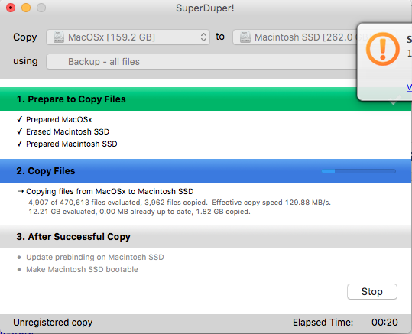This screenshot has height=334, width=412.
Task: Click the Prepared Macintosh SSD step
Action: [x=72, y=144]
